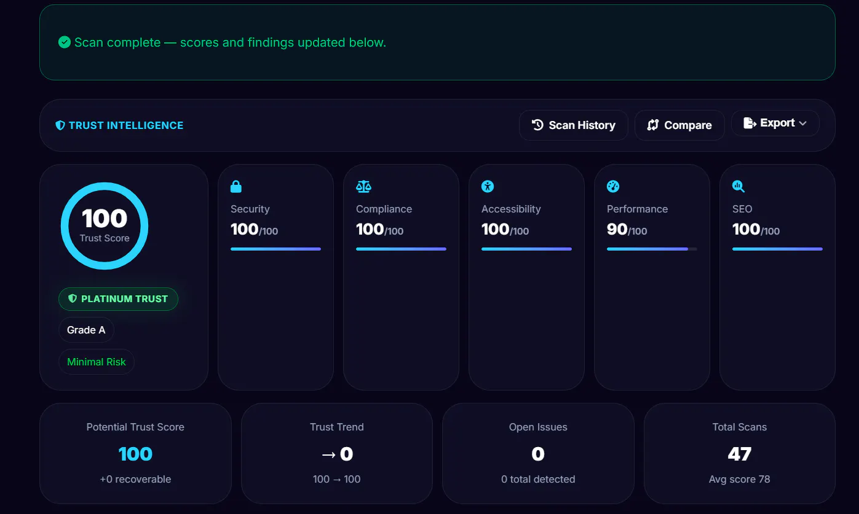Open the Compare scans view
Image resolution: width=859 pixels, height=514 pixels.
coord(679,125)
